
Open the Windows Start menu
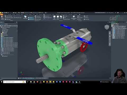pyautogui.click(x=2, y=82)
